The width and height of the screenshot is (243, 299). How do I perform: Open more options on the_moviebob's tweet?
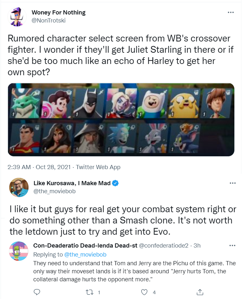point(232,183)
